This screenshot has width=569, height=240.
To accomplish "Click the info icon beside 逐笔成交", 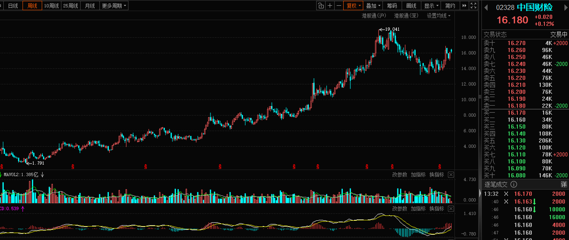I will coord(514,185).
